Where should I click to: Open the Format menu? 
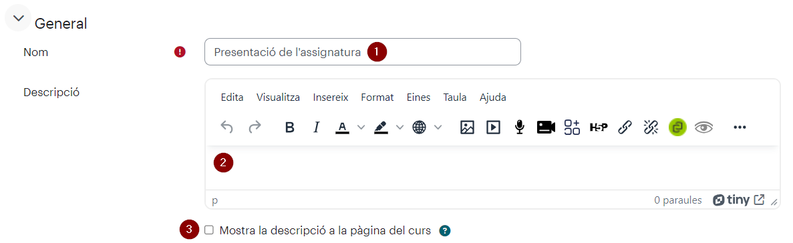(x=377, y=97)
